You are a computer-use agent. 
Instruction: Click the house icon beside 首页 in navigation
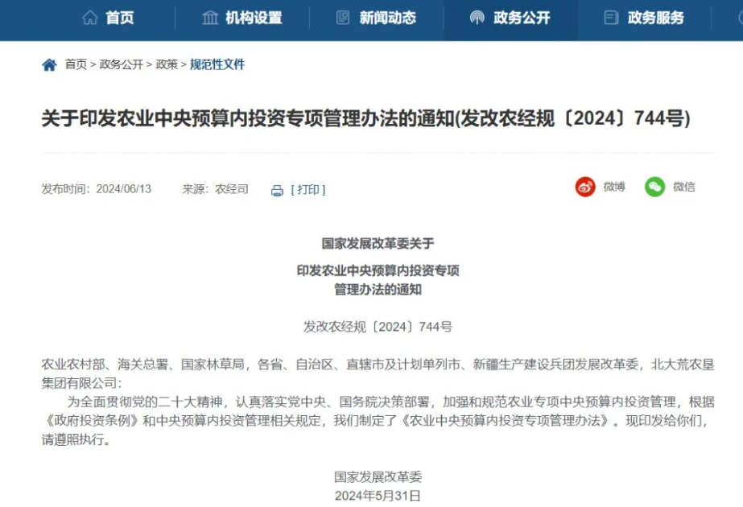pos(89,18)
